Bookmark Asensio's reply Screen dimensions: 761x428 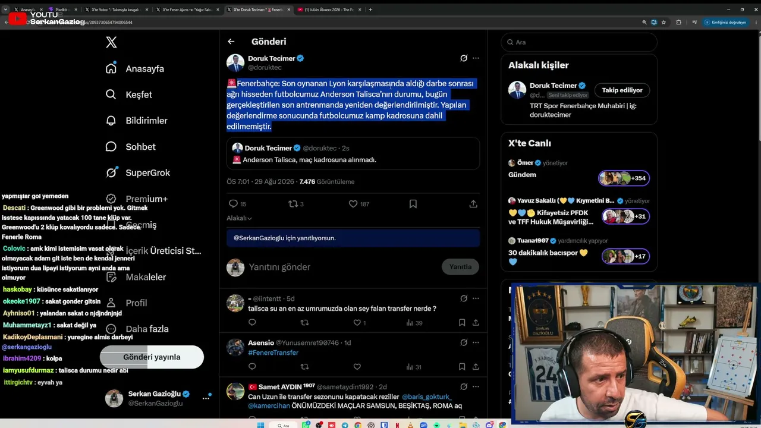[462, 367]
